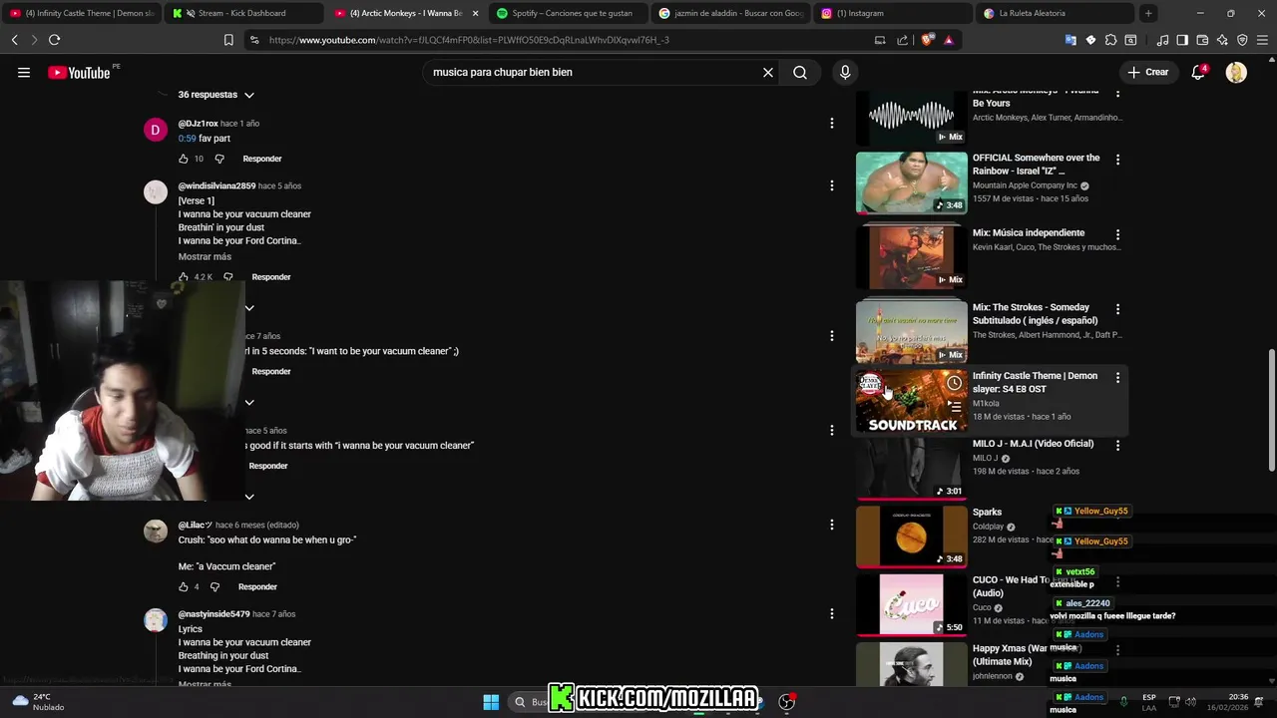
Task: Like the @DJz1rox comment
Action: tap(184, 159)
